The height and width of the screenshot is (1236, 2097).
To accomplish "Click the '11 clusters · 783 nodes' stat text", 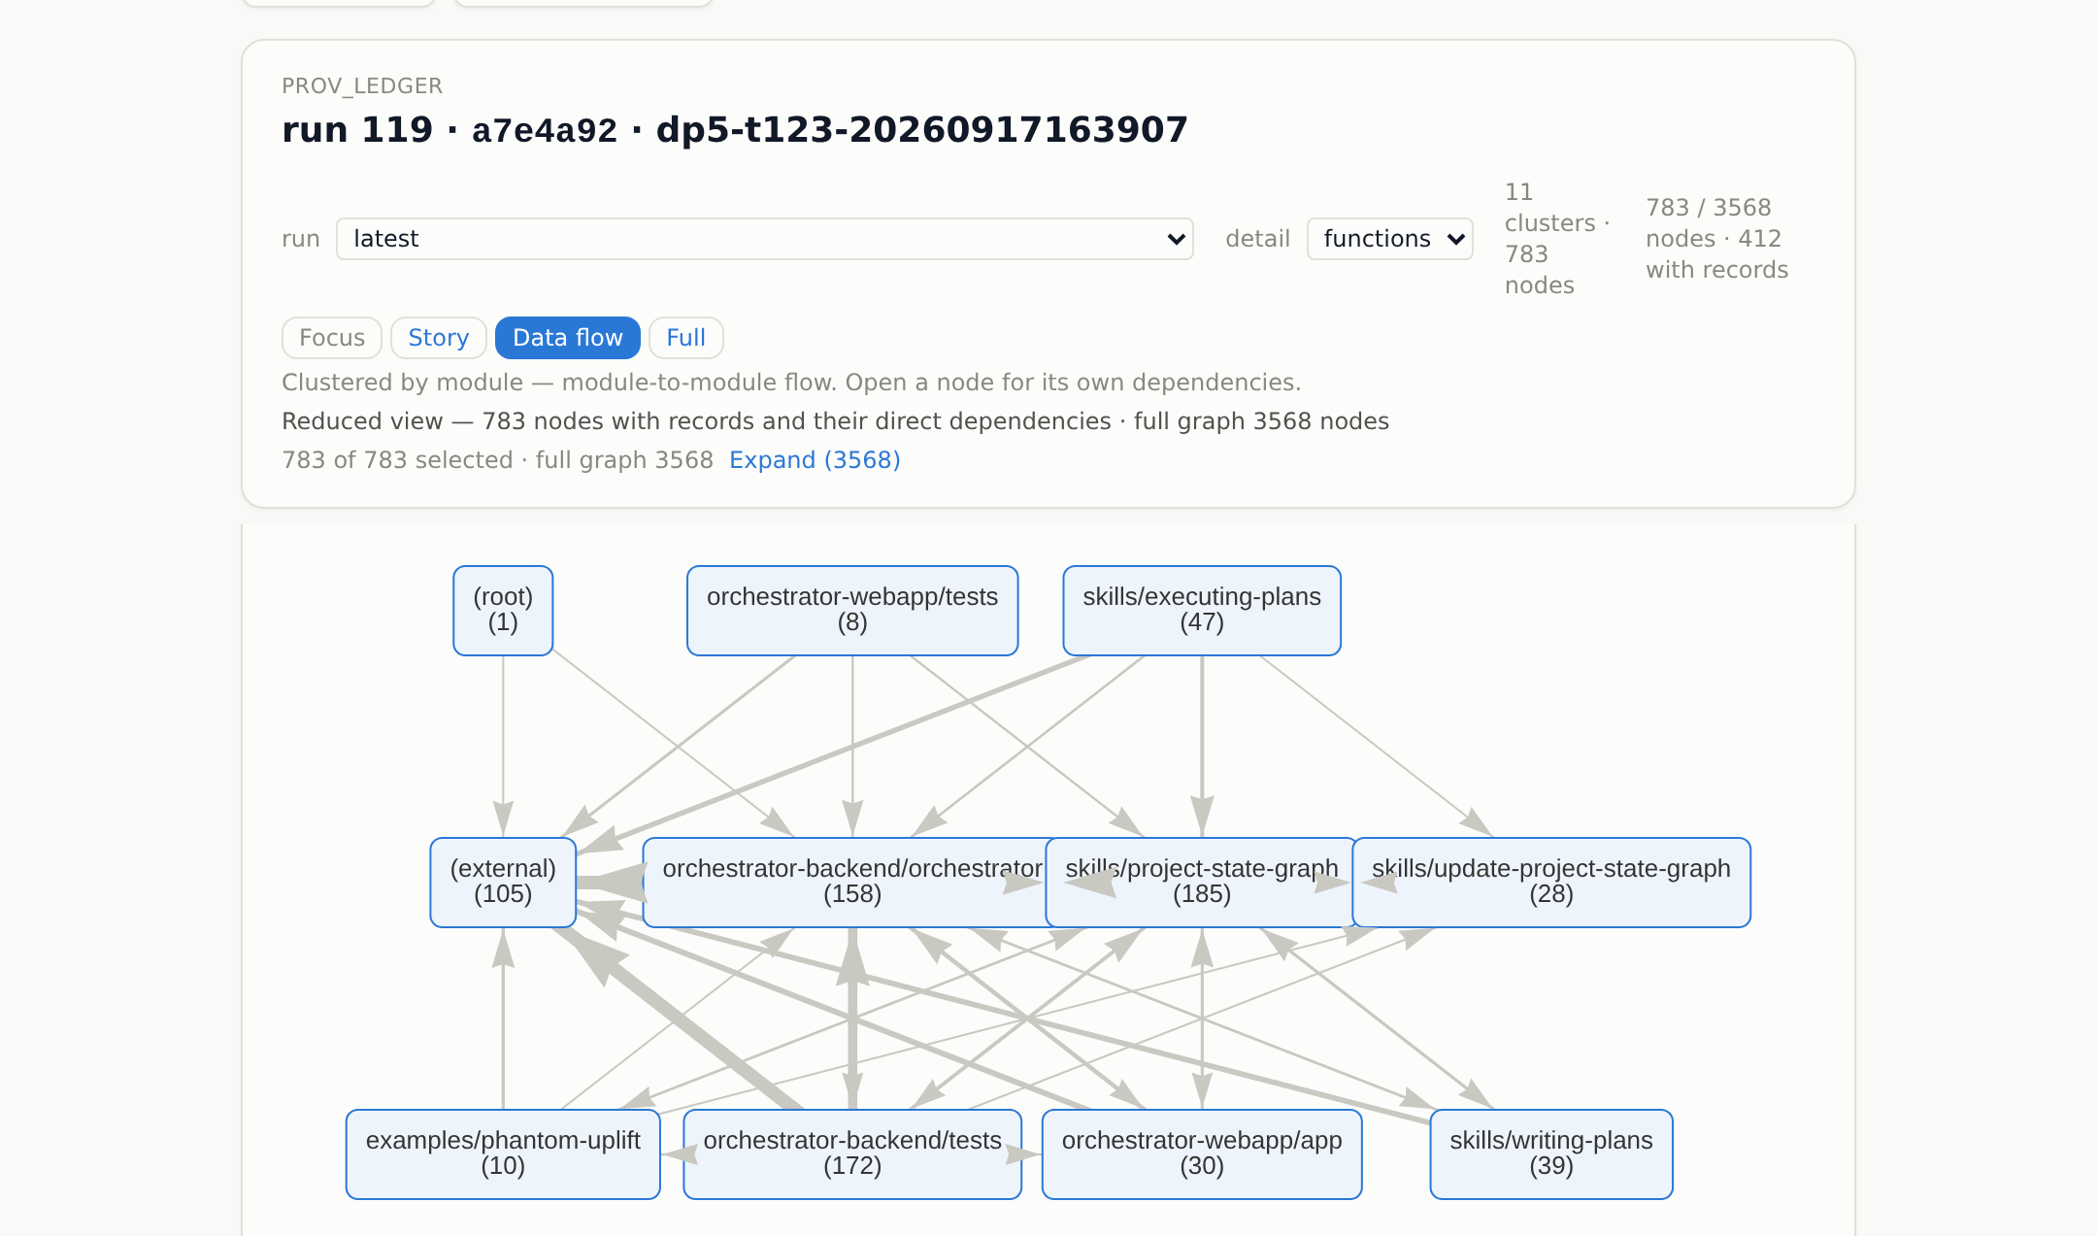I will click(x=1557, y=239).
